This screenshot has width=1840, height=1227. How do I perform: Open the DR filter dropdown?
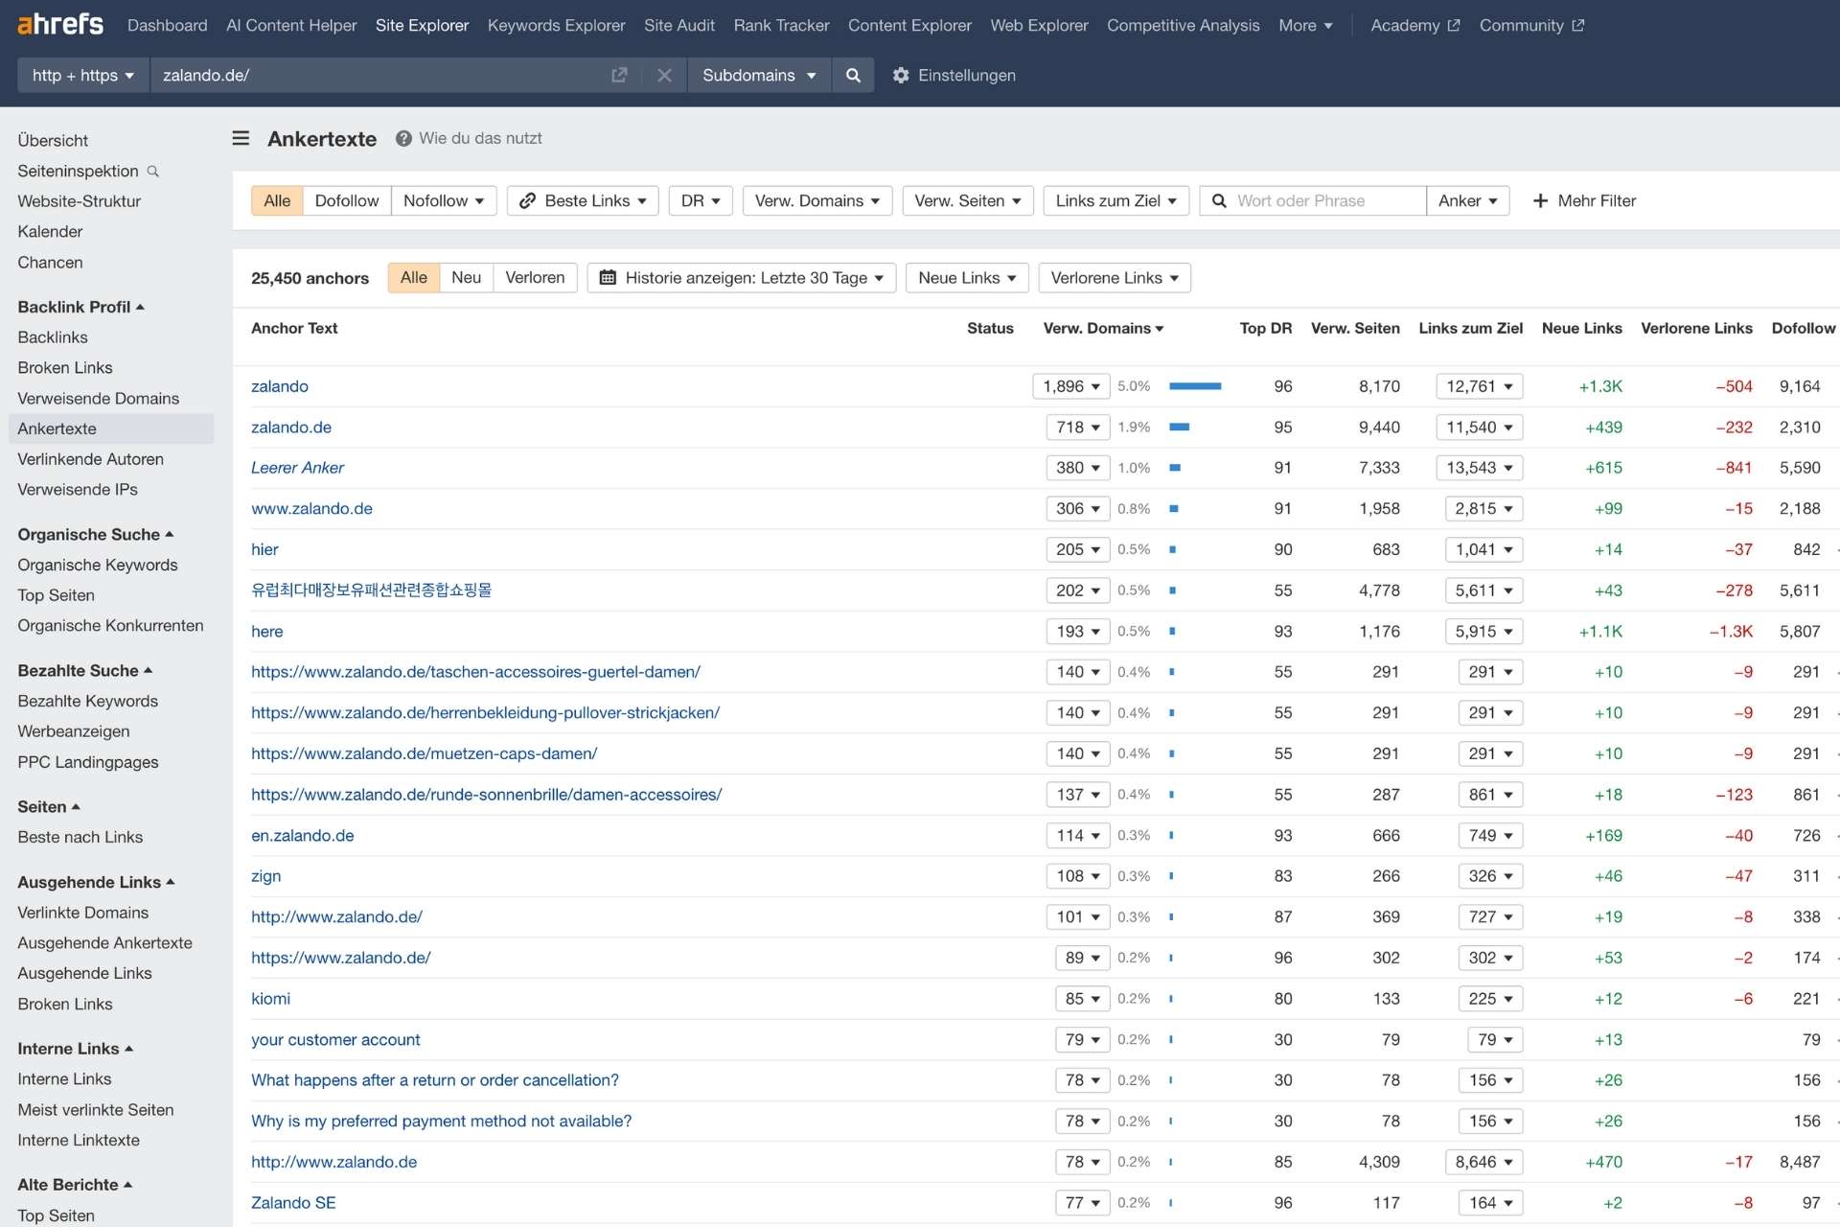[x=701, y=200]
